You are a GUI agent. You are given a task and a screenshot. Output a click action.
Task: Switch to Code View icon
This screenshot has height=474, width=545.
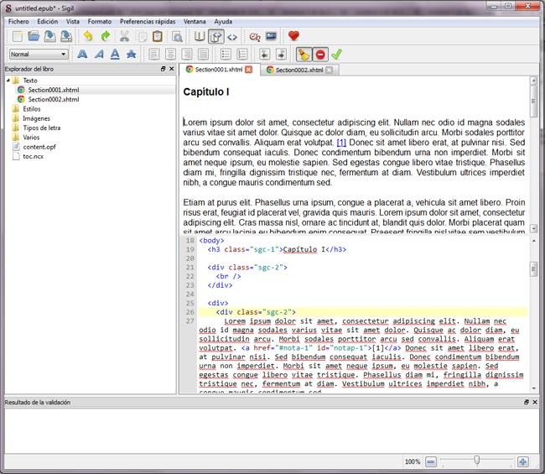coord(232,37)
